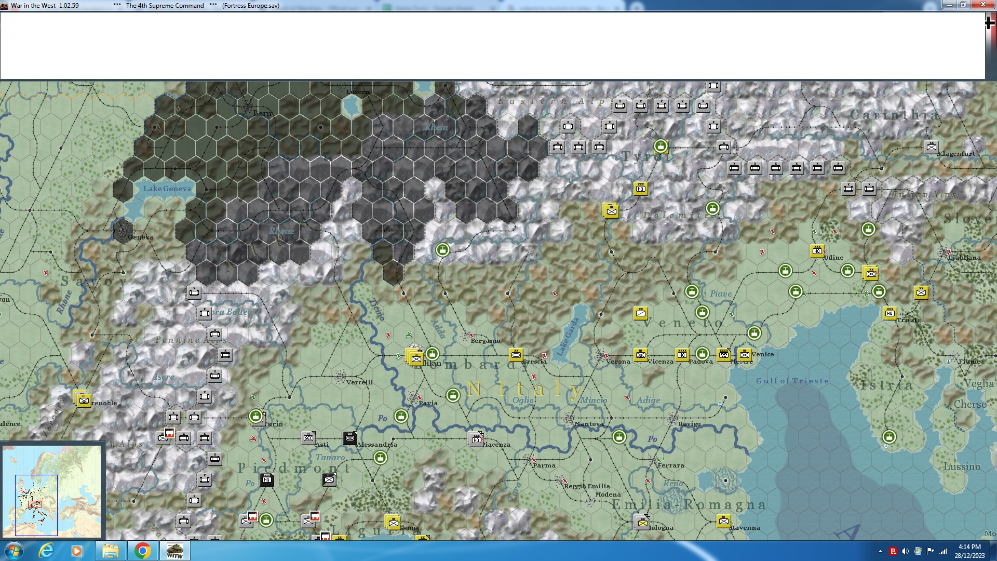Select the grey HQ counter at Piacenza
The height and width of the screenshot is (561, 997).
coord(476,439)
